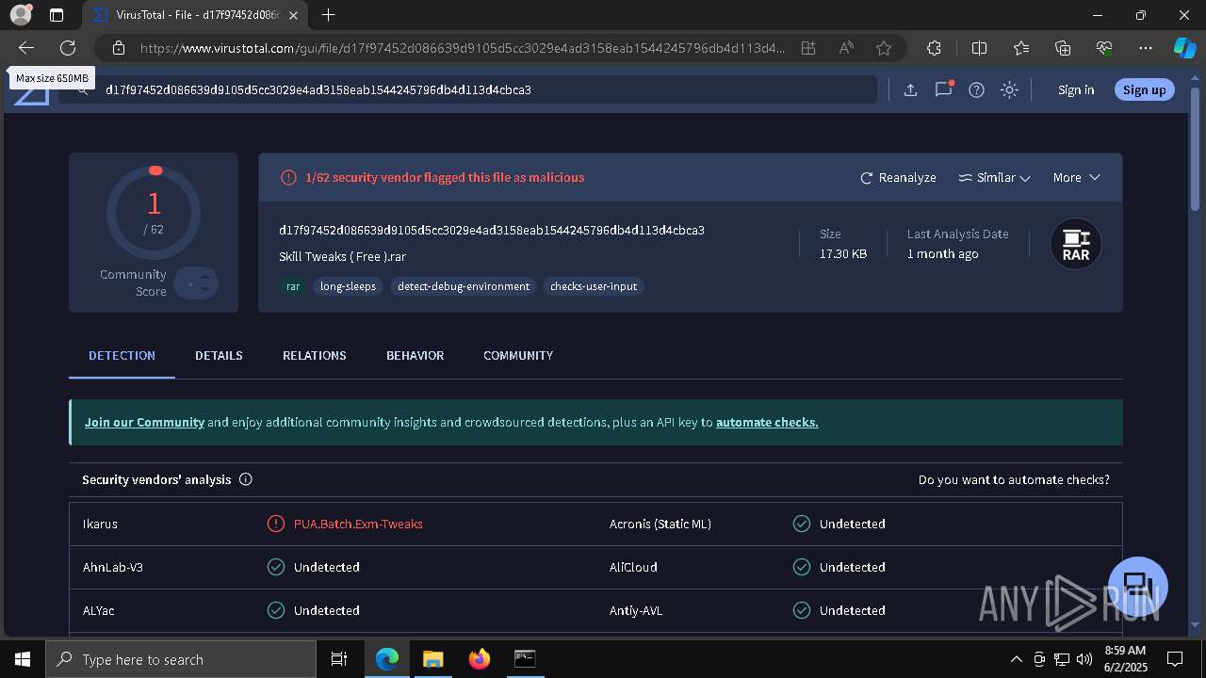Image resolution: width=1206 pixels, height=678 pixels.
Task: Refresh the current page
Action: coord(68,48)
